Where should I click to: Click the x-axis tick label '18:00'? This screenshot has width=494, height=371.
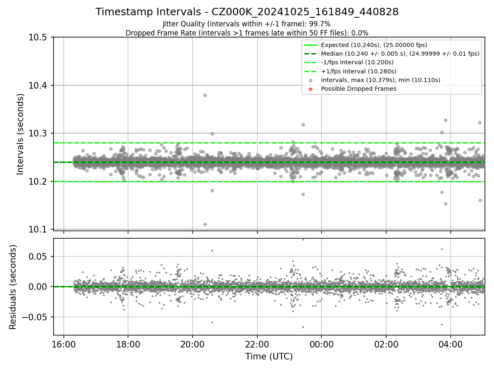(x=128, y=344)
